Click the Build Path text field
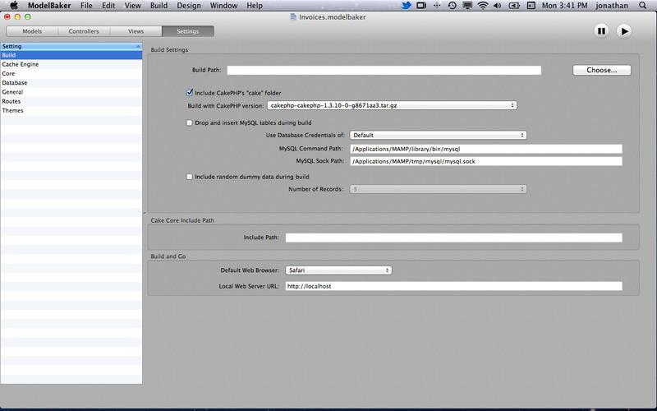 pos(384,71)
